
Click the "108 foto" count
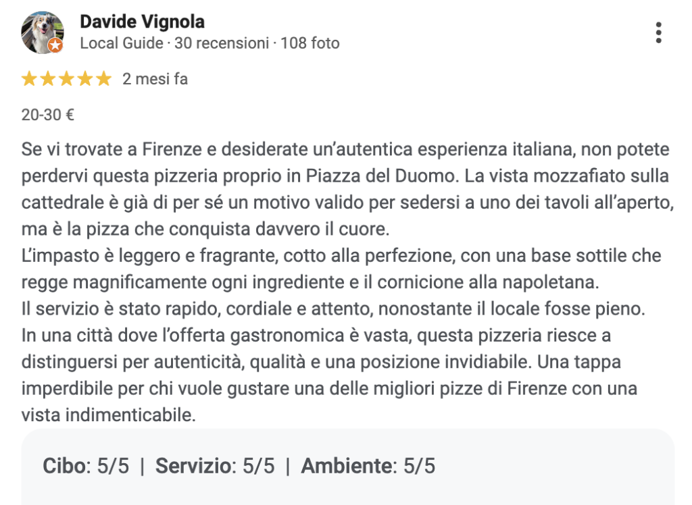pos(310,44)
